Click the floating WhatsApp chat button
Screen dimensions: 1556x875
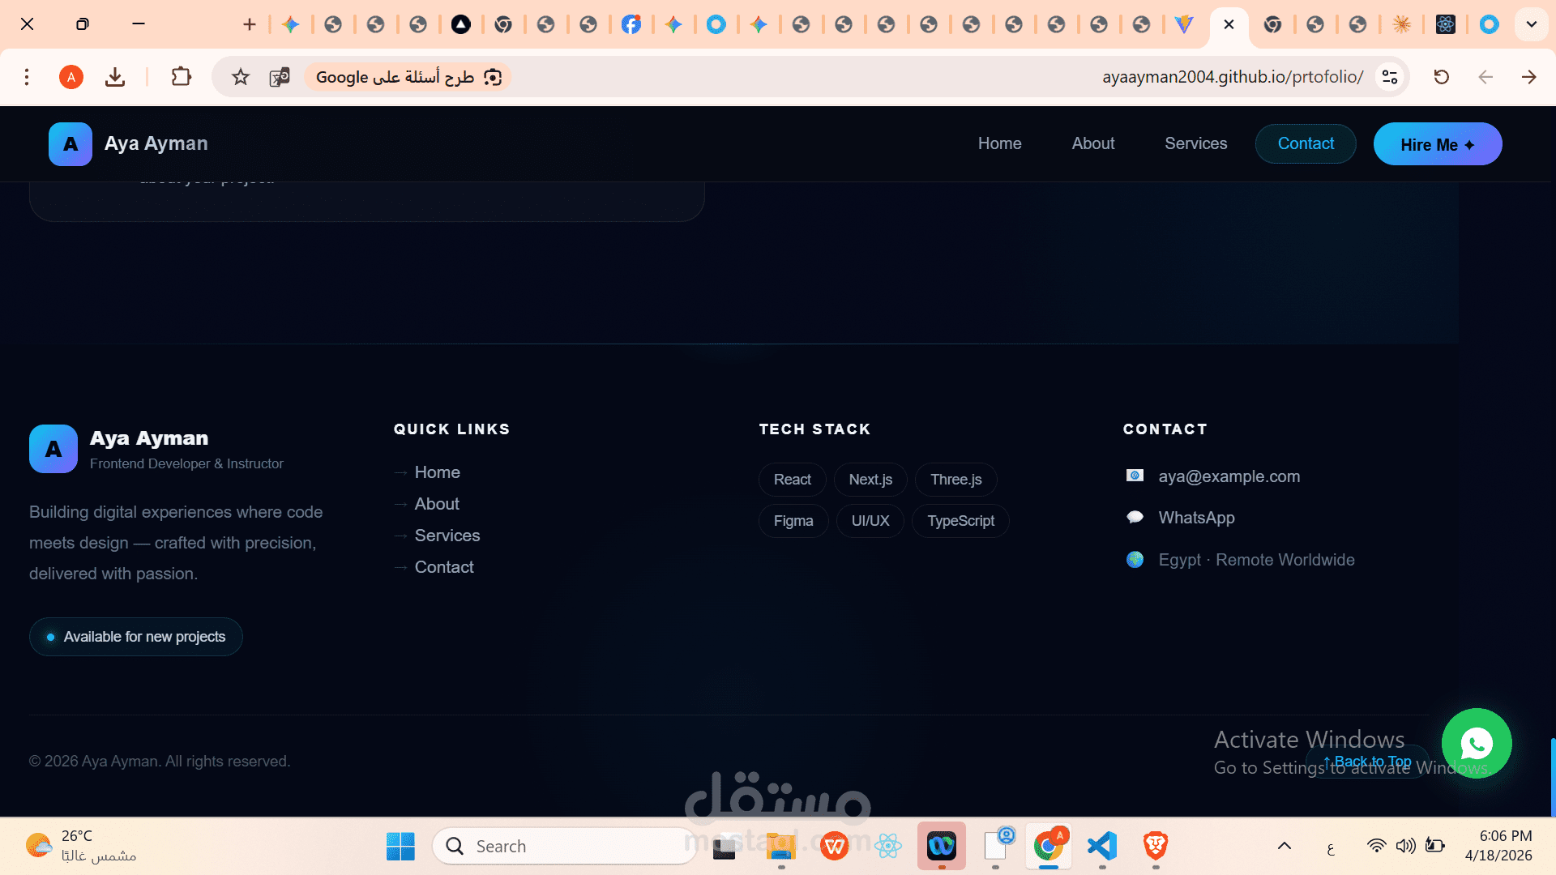pos(1476,743)
